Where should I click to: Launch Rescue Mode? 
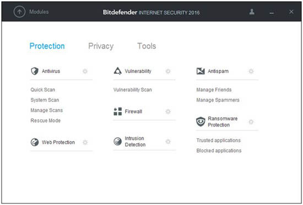point(45,121)
